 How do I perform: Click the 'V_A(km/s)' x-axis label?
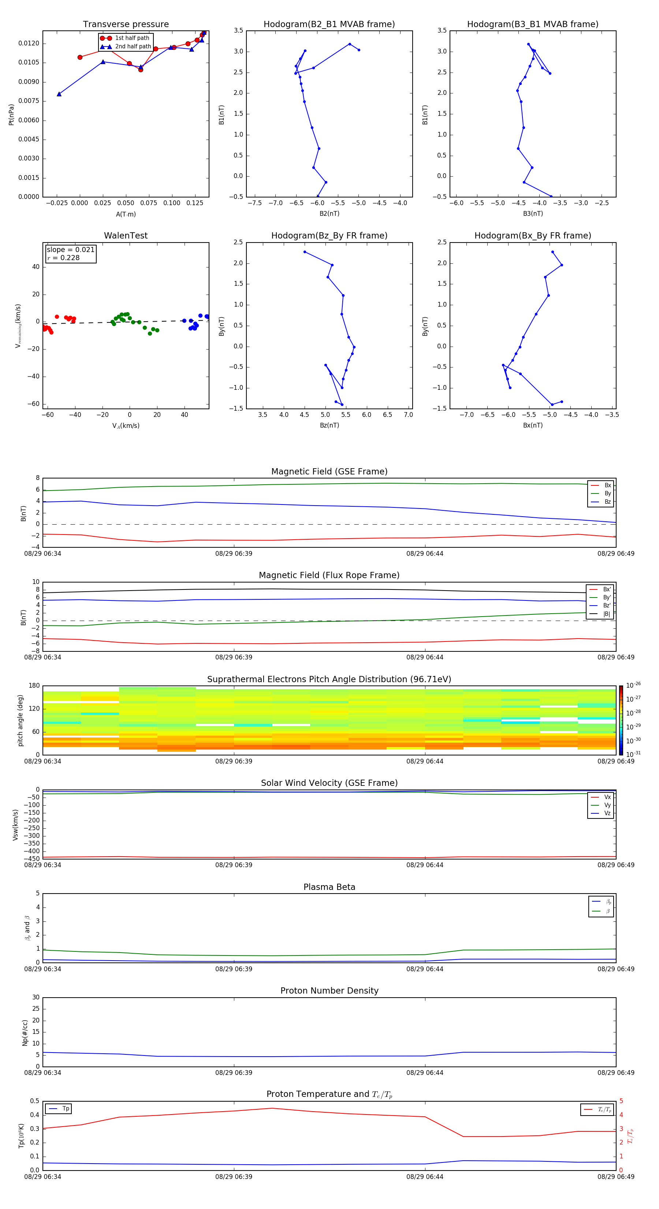(x=126, y=426)
